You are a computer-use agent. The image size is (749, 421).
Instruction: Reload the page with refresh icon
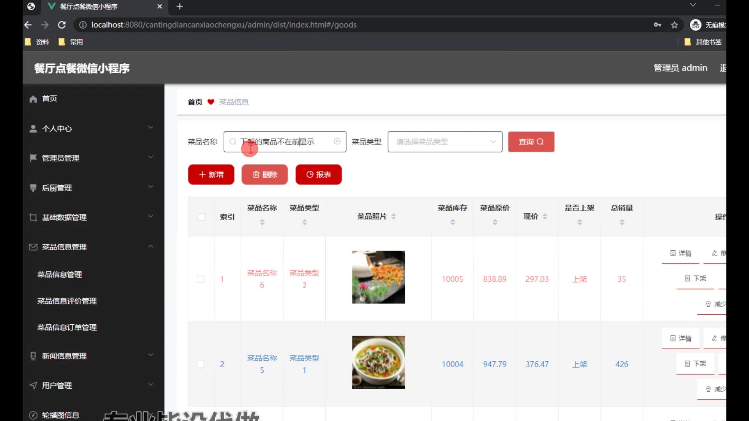(x=62, y=25)
